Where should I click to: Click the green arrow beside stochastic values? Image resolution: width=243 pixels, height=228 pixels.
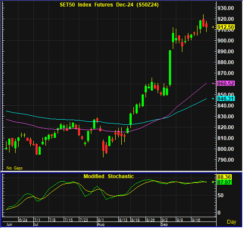click(x=213, y=182)
